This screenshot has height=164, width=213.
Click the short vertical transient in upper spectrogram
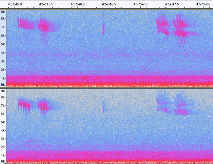(104, 29)
